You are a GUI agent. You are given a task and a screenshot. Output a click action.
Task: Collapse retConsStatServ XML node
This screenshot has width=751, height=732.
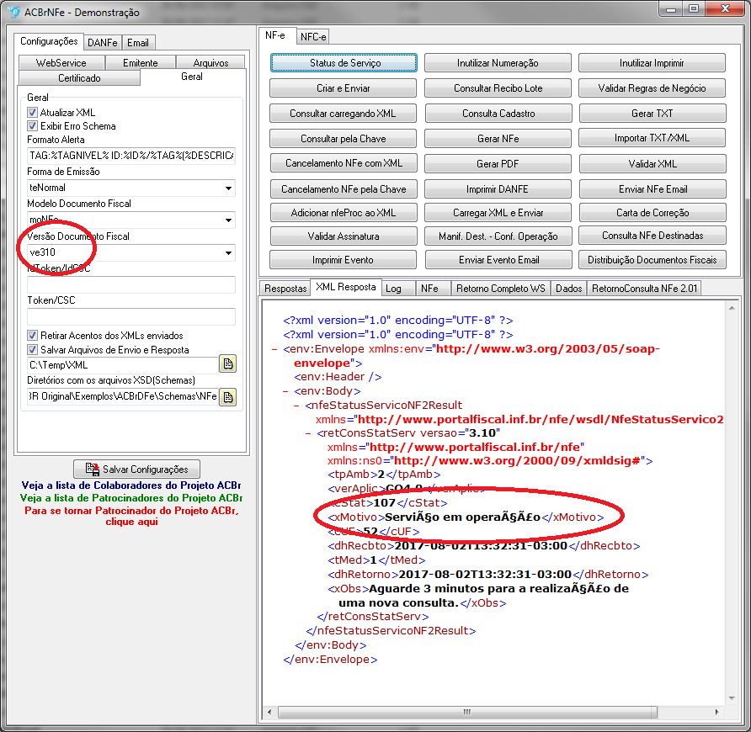pyautogui.click(x=308, y=433)
